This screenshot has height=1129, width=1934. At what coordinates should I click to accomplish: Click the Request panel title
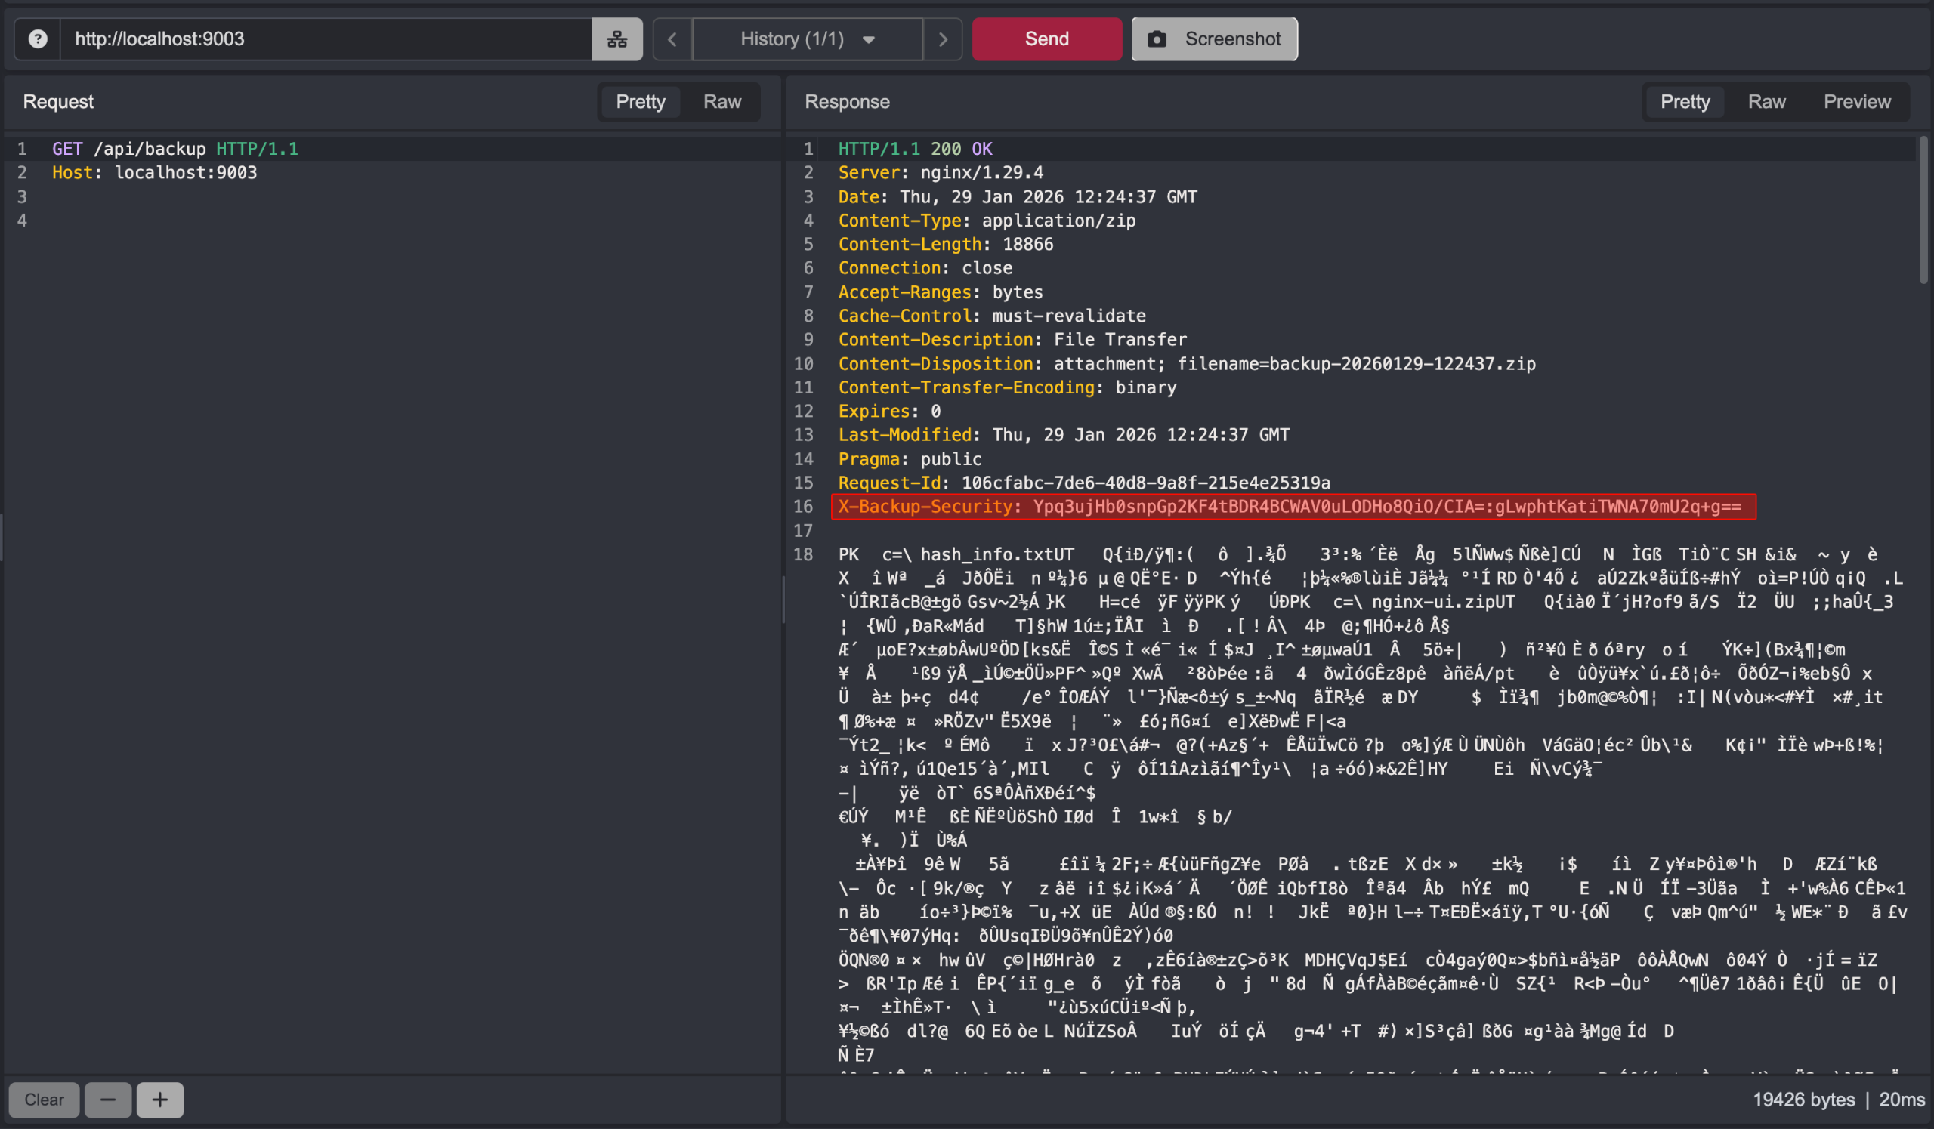(x=58, y=102)
